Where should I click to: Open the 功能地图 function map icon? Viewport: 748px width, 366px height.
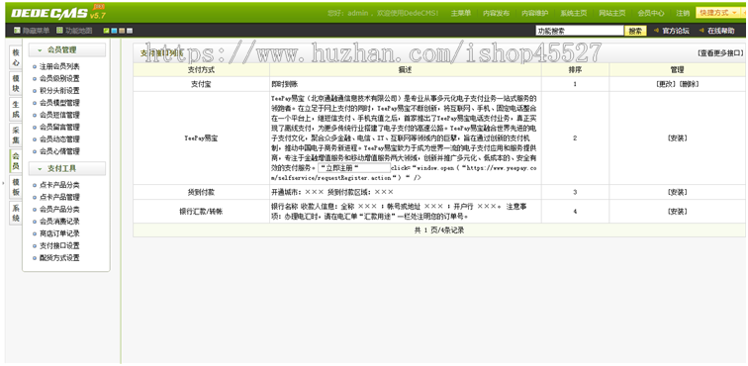59,31
